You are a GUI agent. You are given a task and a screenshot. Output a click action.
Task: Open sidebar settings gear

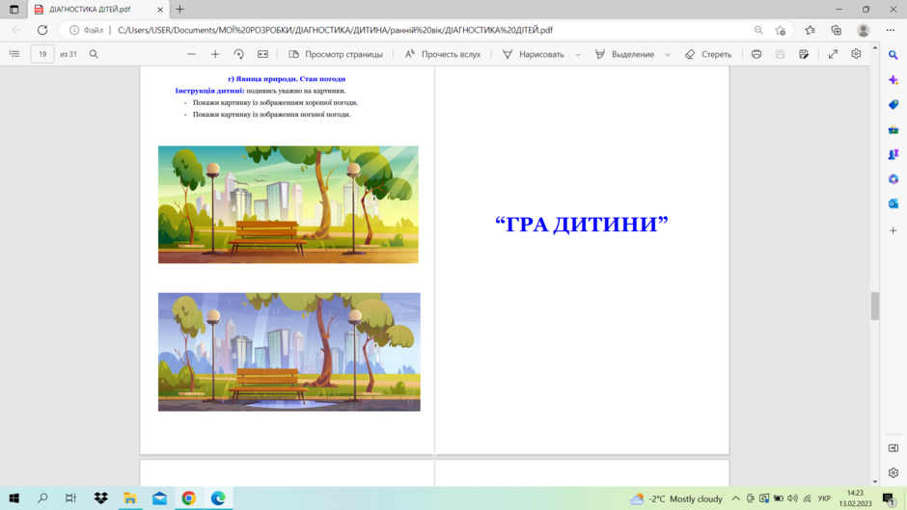(x=893, y=472)
